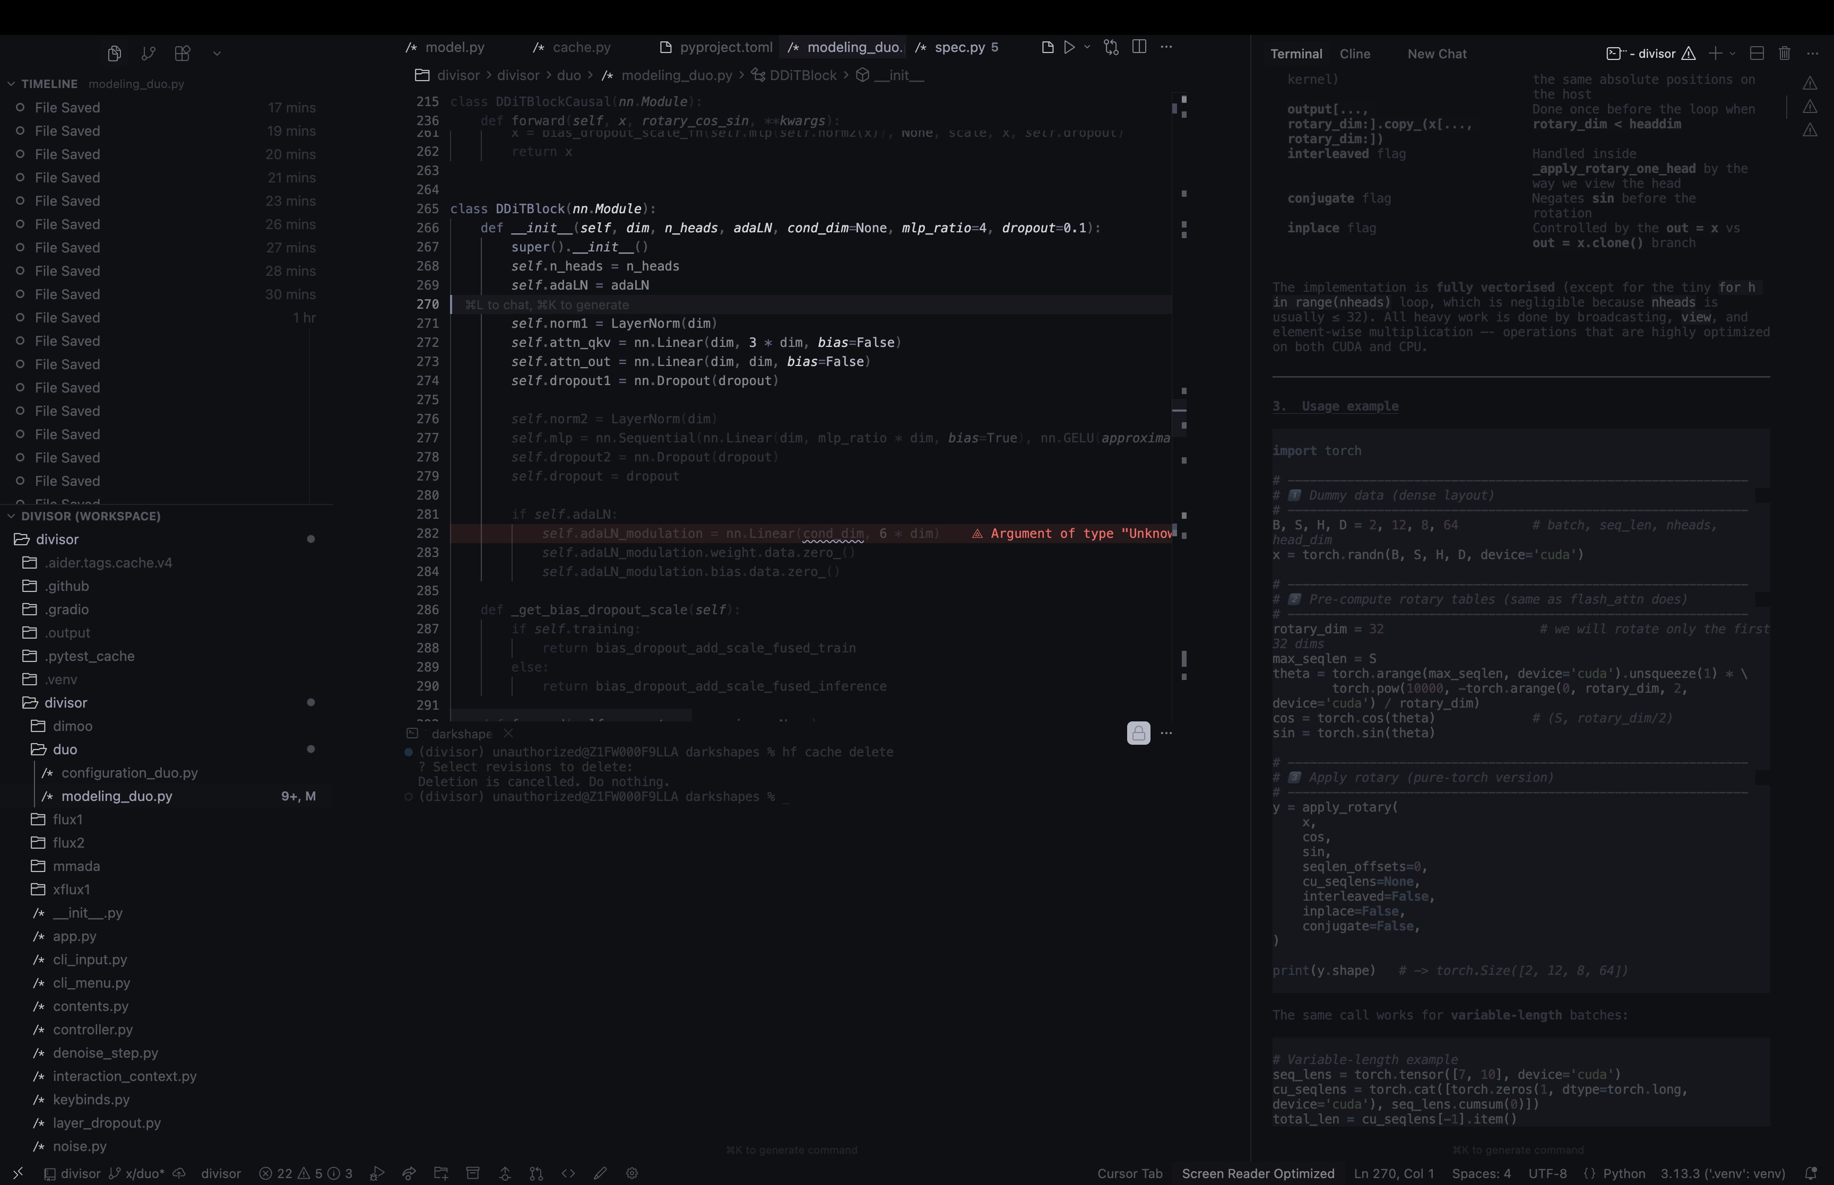Open the source control branch icon in the sidebar header
The height and width of the screenshot is (1185, 1834).
[149, 53]
